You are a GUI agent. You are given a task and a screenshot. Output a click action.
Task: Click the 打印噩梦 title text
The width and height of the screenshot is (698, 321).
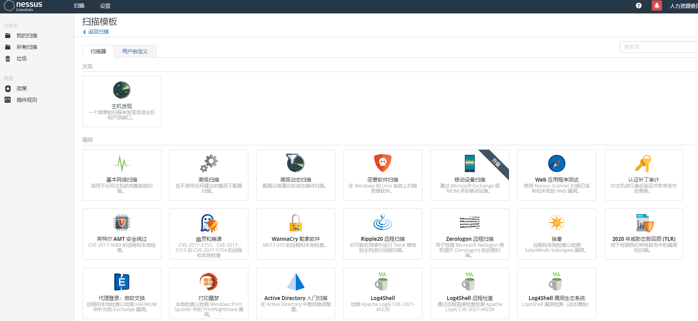click(x=209, y=298)
